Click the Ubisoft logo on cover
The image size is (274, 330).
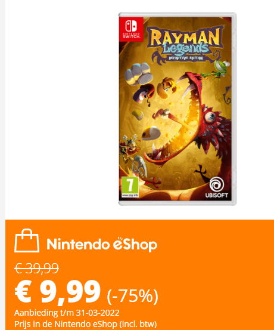coord(217,187)
